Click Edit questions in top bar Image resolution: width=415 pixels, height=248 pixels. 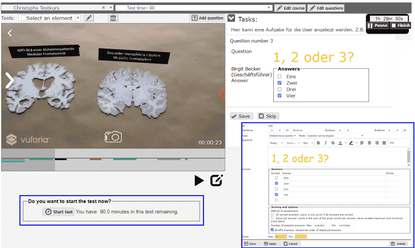tap(326, 8)
